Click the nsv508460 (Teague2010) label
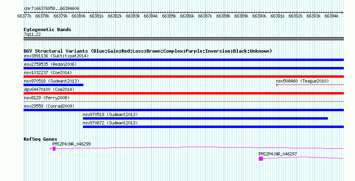Screen dimensions: 355x181 [x=302, y=81]
